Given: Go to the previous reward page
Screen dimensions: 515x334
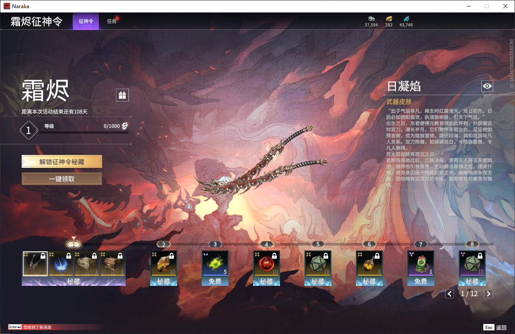Looking at the screenshot, I should [x=450, y=294].
